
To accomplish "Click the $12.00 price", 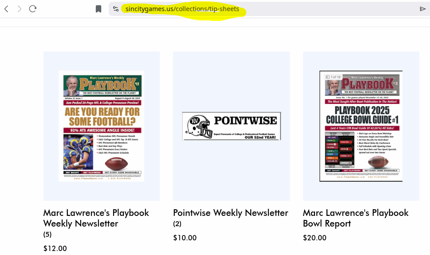I will click(55, 248).
